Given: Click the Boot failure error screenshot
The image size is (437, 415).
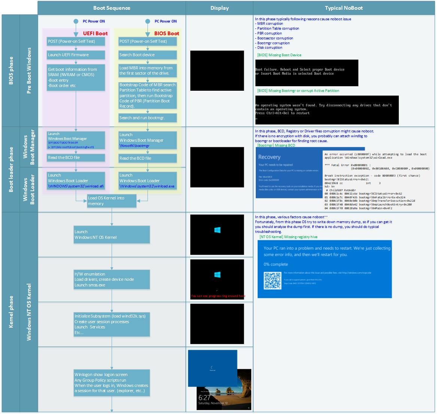Looking at the screenshot, I should (307, 73).
